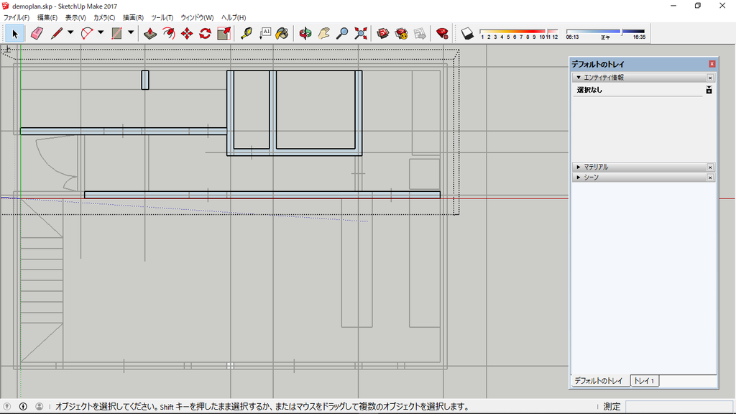Pick the Eraser tool
736x414 pixels.
click(x=37, y=33)
